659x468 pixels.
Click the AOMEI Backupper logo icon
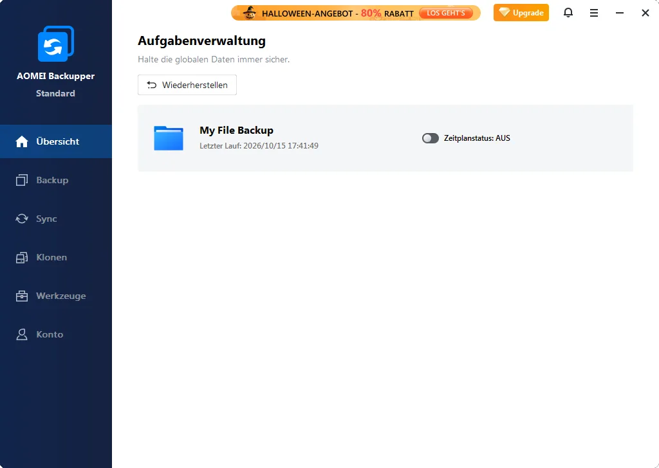(x=56, y=44)
